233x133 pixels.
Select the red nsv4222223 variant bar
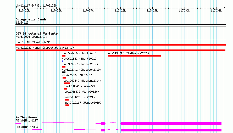(x=120, y=50)
